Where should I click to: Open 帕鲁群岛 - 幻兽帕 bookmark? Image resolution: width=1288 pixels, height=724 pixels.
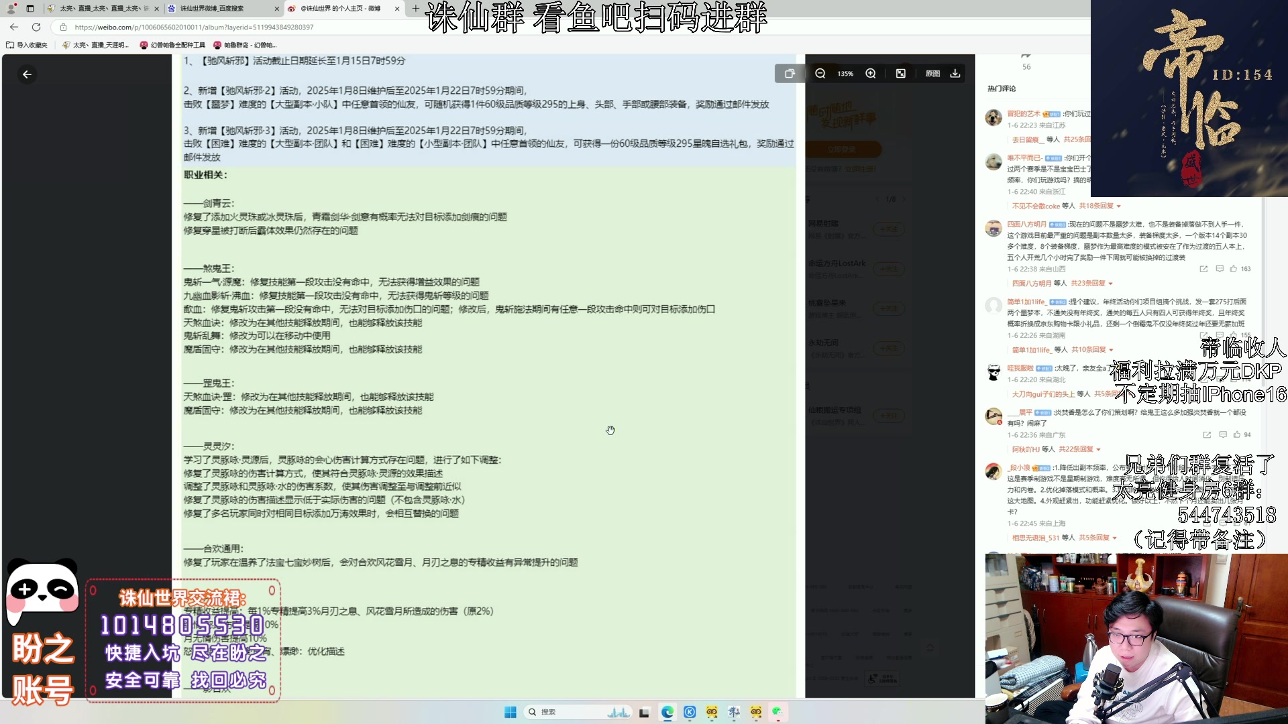245,45
